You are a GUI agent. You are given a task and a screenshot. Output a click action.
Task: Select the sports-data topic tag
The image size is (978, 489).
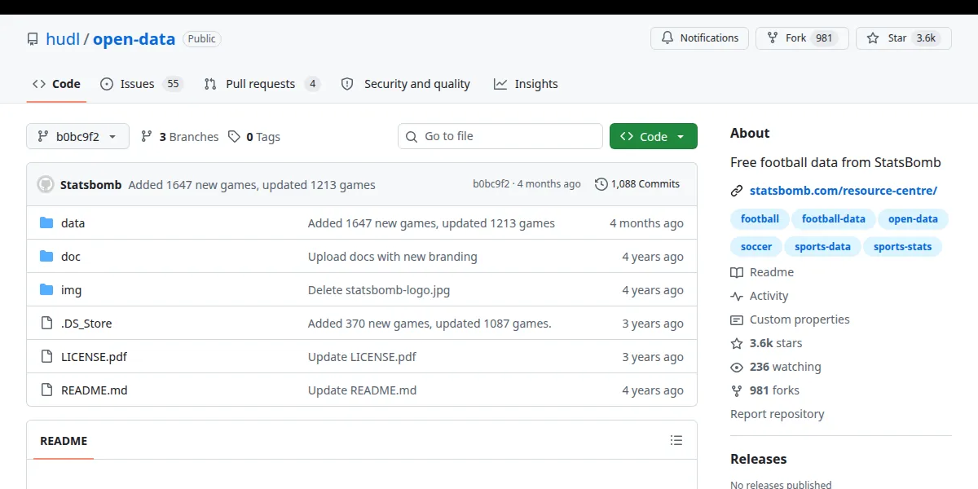tap(822, 246)
